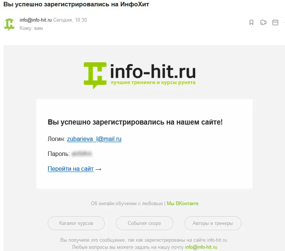
Task: Click tagline "лучшие тренинги и курсы рунета"
Action: pyautogui.click(x=153, y=82)
